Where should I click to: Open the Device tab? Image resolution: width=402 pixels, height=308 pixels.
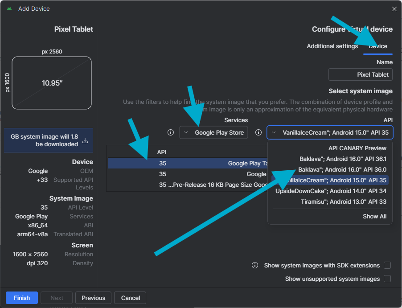tap(378, 46)
